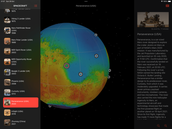The height and width of the screenshot is (129, 172).
Task: Select Zhurong (China) 2021
Action: (21, 122)
